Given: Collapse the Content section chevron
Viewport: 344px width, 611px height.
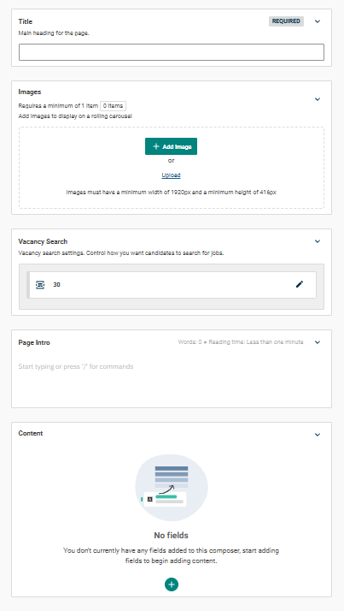Looking at the screenshot, I should (x=318, y=435).
